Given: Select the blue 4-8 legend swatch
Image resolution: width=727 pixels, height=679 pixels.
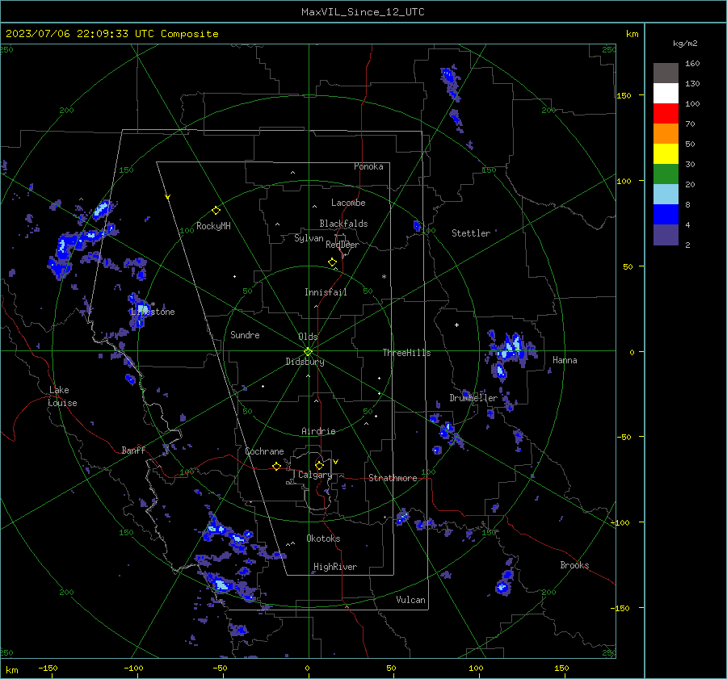Looking at the screenshot, I should click(x=666, y=214).
